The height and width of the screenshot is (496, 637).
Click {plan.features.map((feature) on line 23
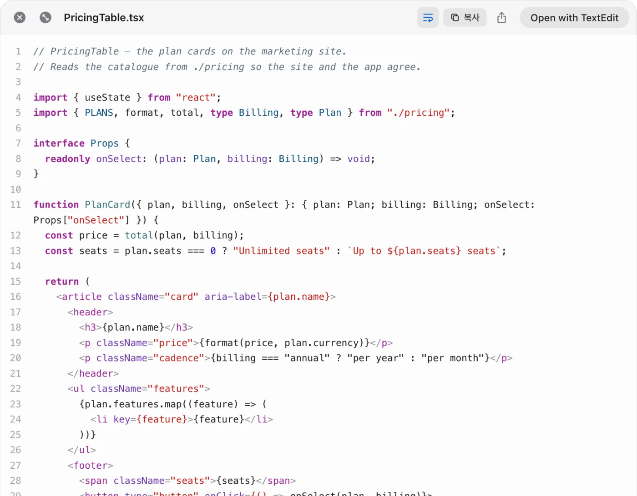(159, 404)
